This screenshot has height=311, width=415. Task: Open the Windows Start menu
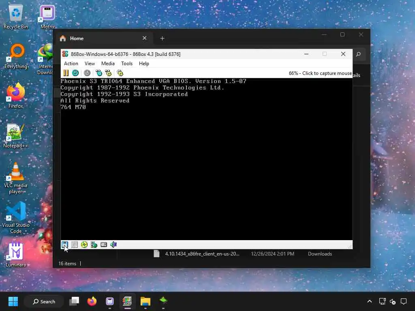click(x=13, y=301)
